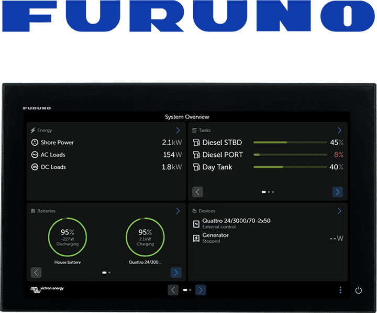The image size is (377, 313).
Task: Open the three-dot options menu
Action: click(340, 290)
